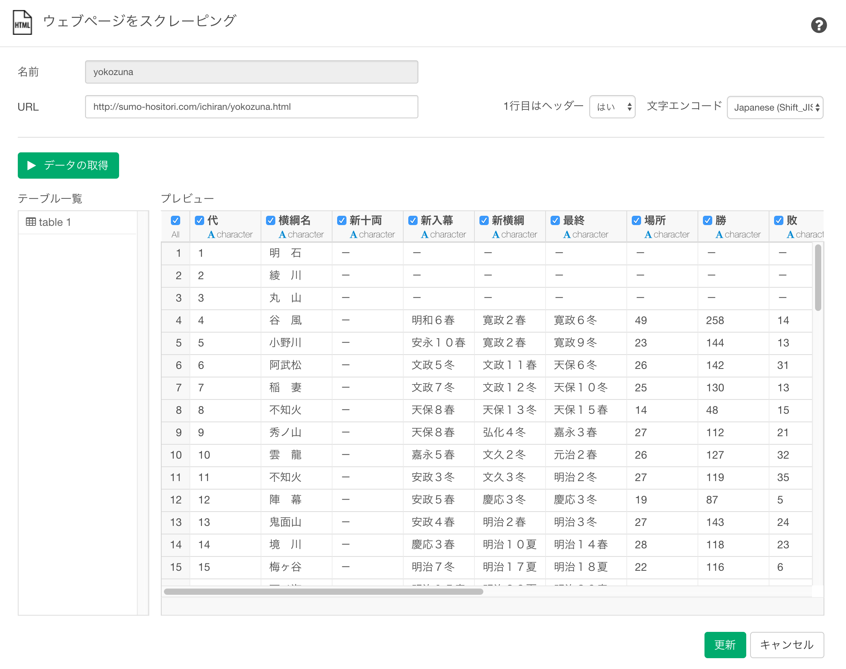Open the 1行目はヘッダー dropdown

tap(612, 107)
